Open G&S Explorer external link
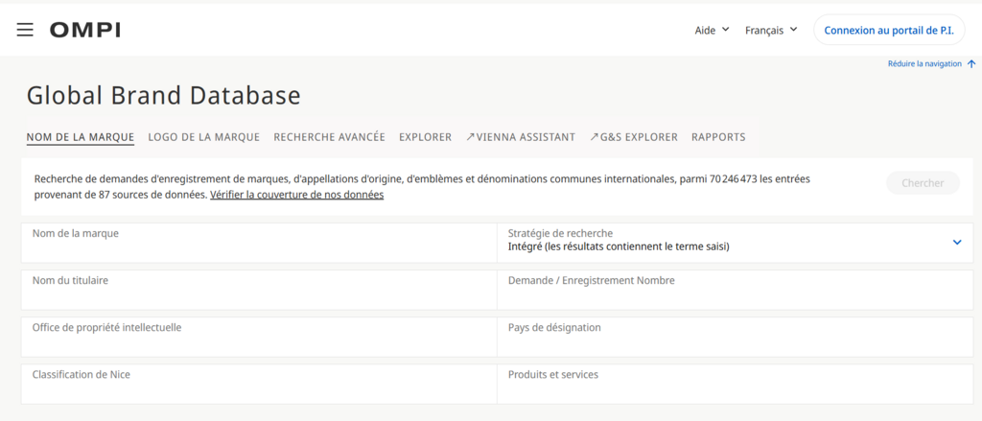 tap(634, 137)
